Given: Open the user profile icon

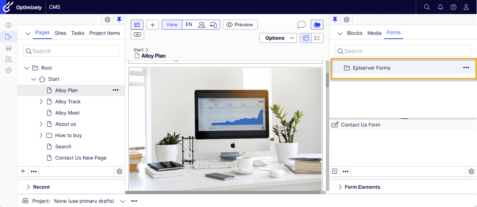Looking at the screenshot, I should [466, 7].
